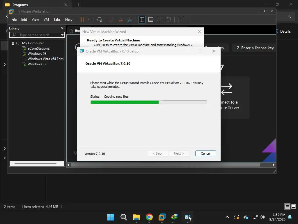Open the File menu in VMware Workstation

pos(14,20)
